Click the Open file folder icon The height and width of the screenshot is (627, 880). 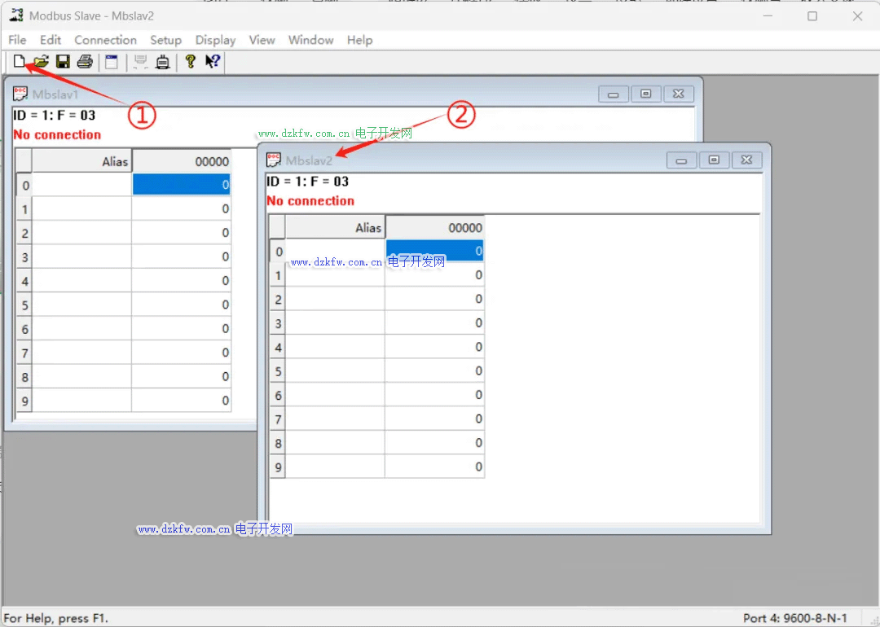(41, 61)
